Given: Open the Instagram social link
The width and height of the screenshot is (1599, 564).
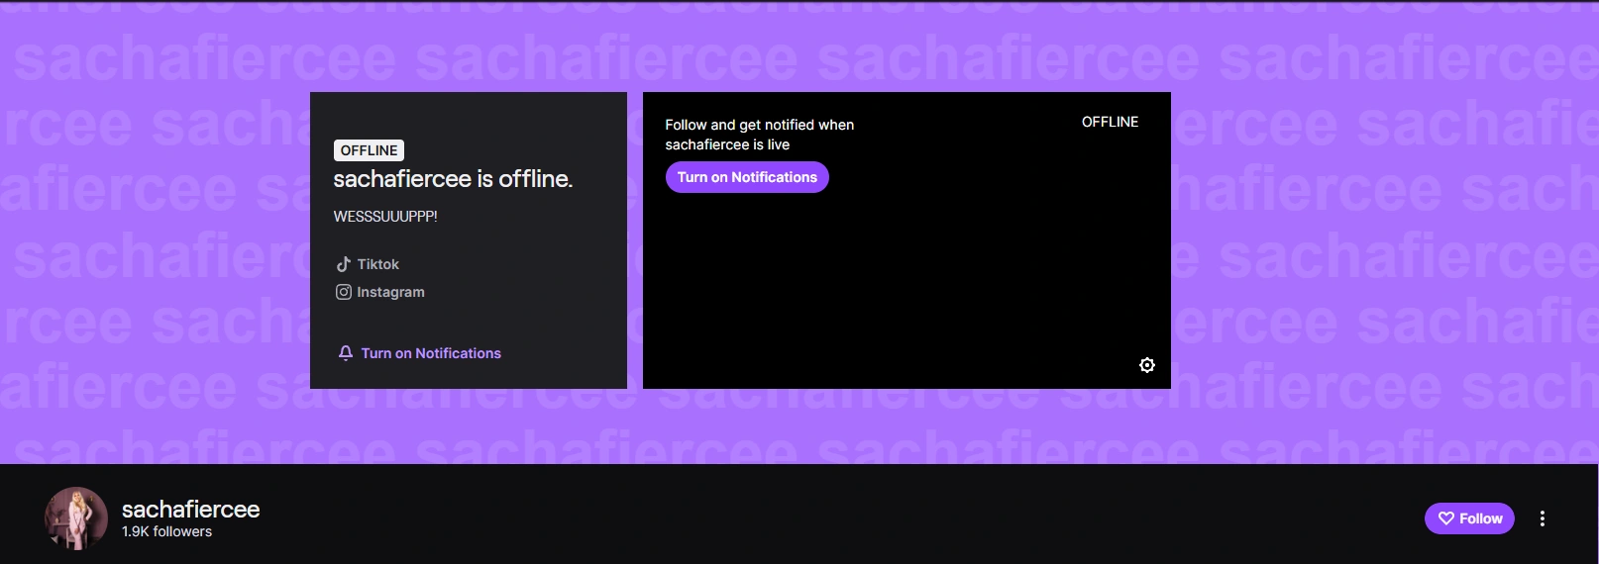Looking at the screenshot, I should (380, 292).
